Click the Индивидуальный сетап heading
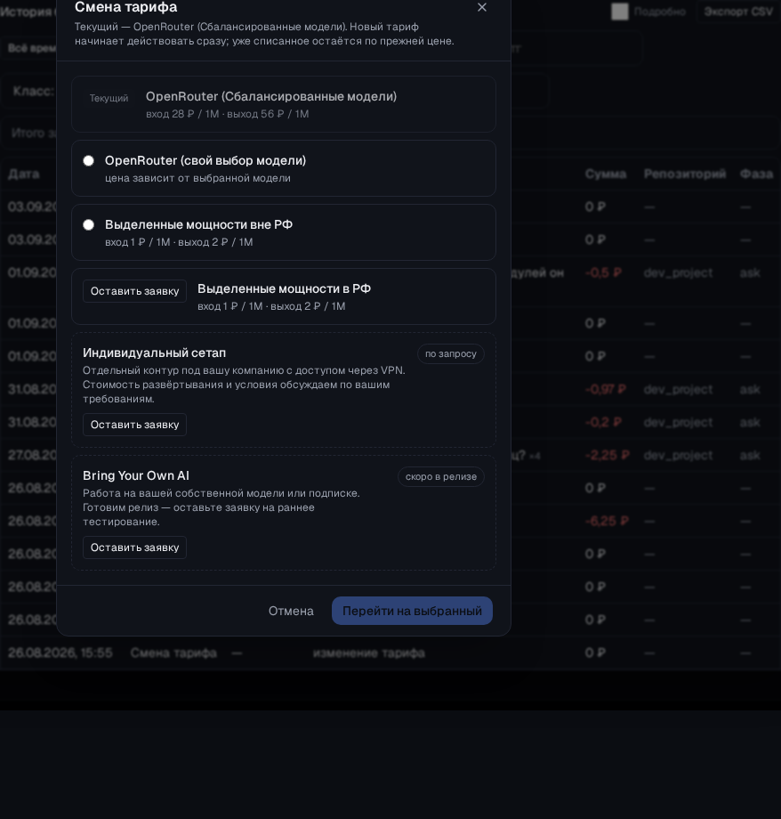Viewport: 781px width, 819px height. click(x=154, y=353)
